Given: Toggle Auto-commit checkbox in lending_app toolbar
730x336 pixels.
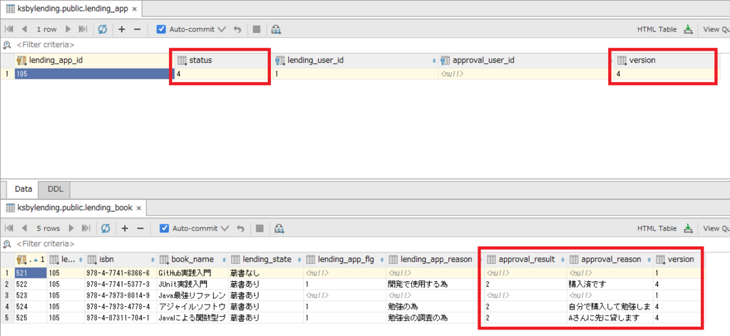Looking at the screenshot, I should [161, 29].
